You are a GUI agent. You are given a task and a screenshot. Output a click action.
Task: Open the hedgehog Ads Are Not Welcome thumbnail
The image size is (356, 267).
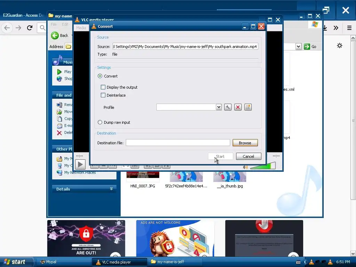[x=175, y=238]
